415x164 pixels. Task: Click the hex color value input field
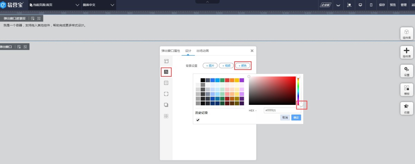pyautogui.click(x=282, y=111)
